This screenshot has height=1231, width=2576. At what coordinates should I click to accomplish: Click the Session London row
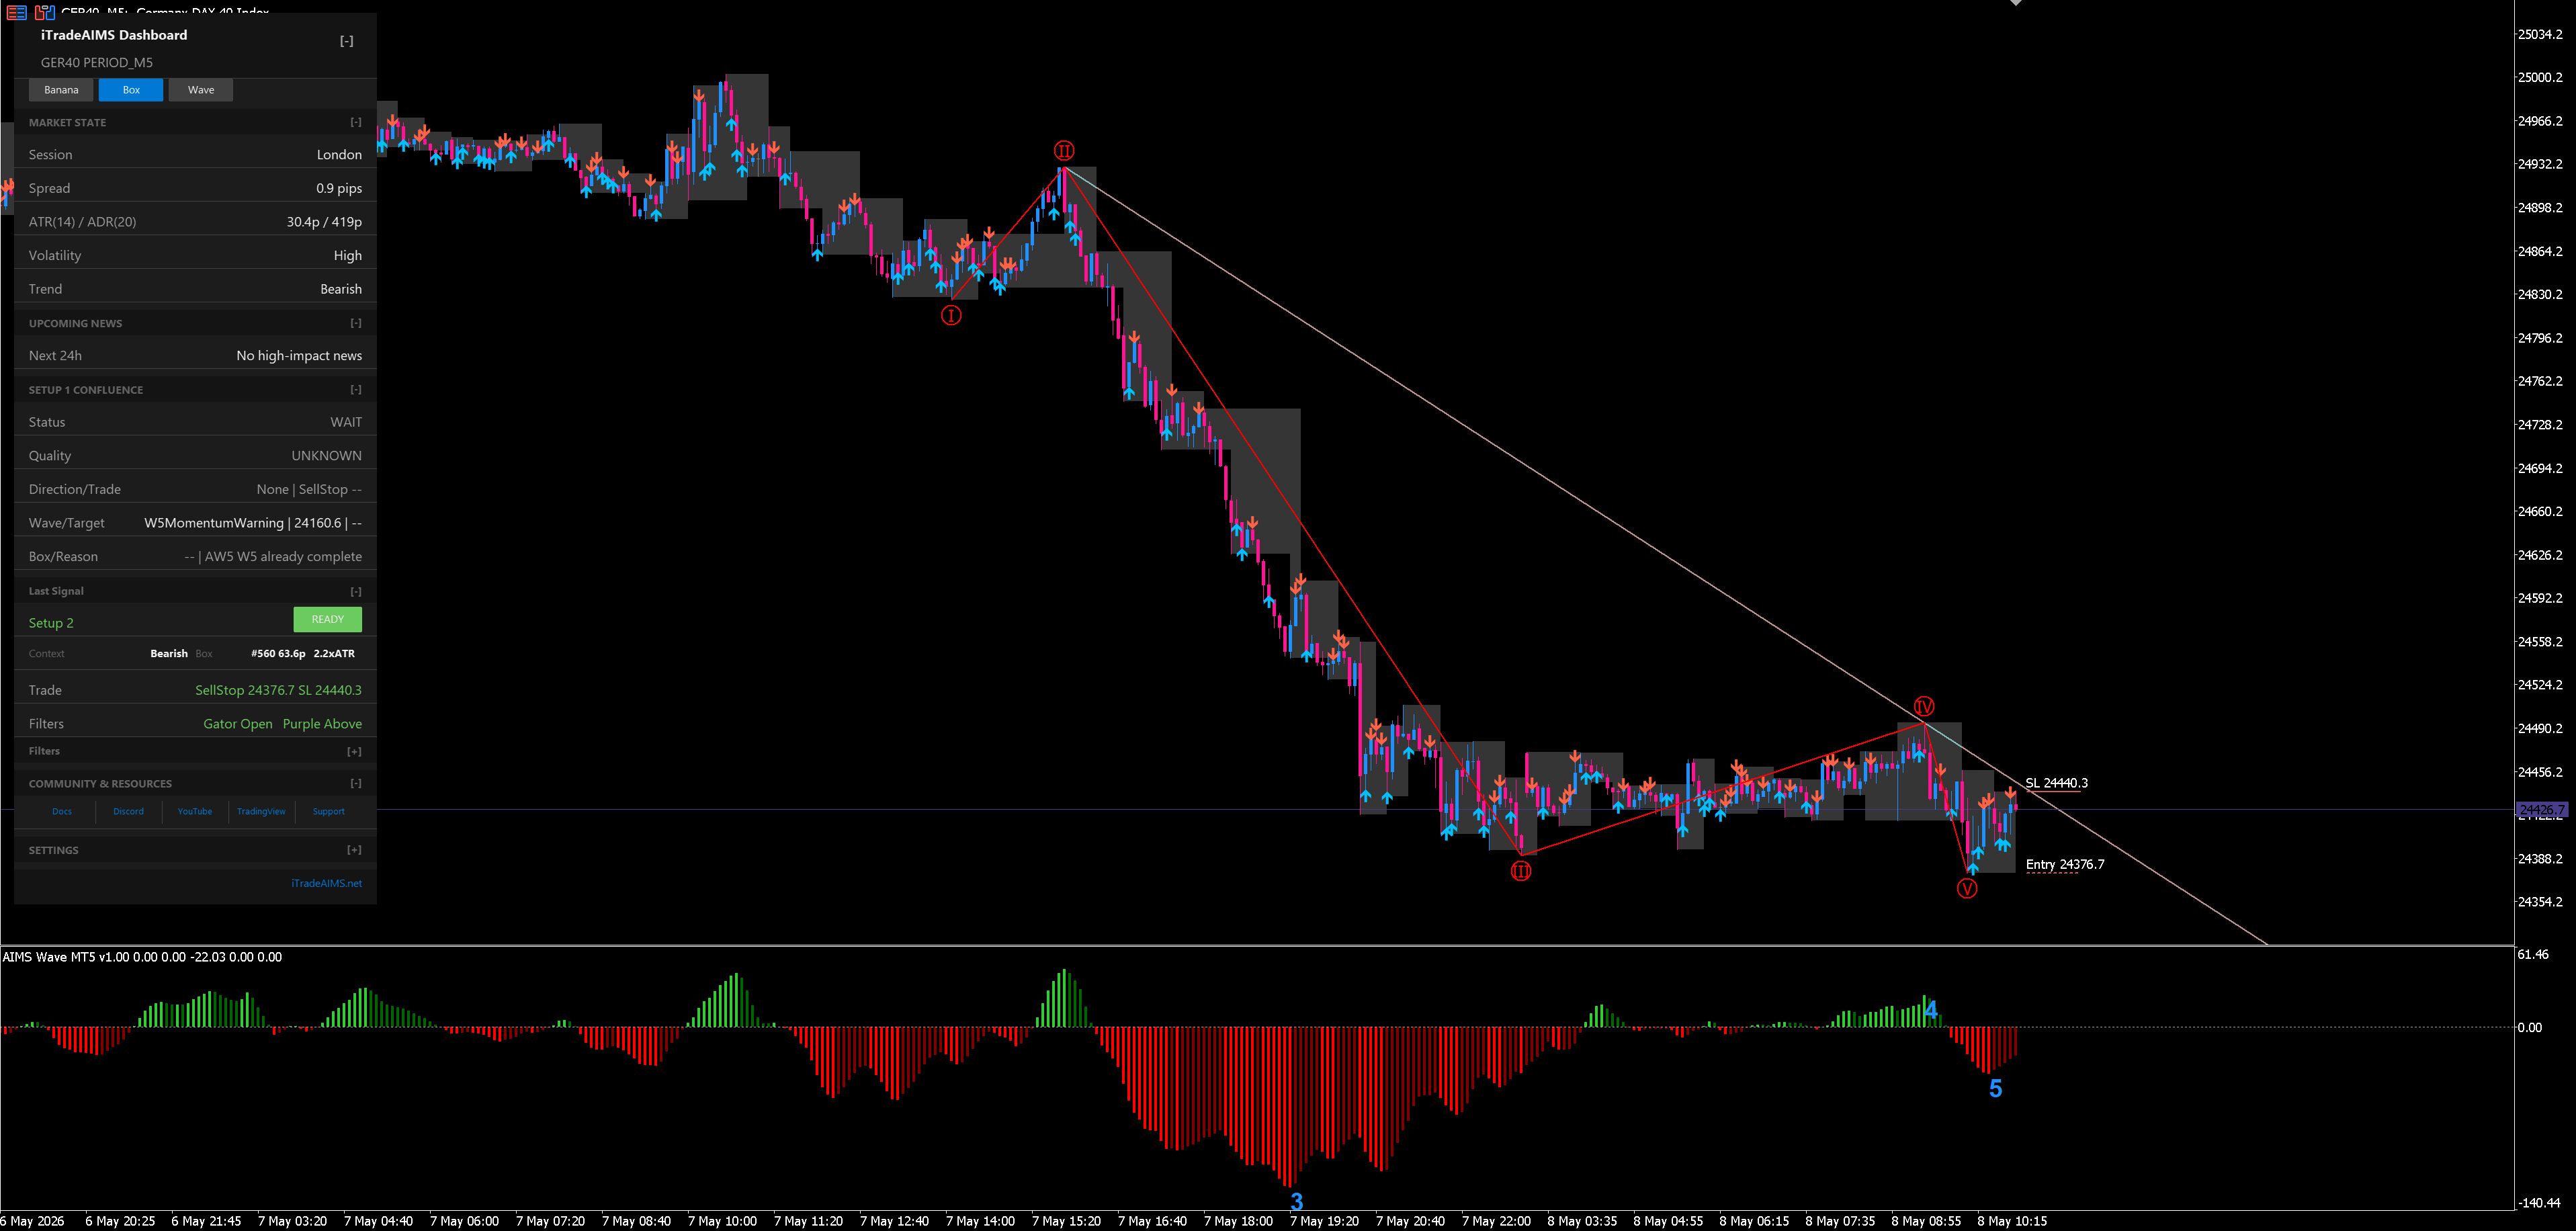pyautogui.click(x=195, y=155)
